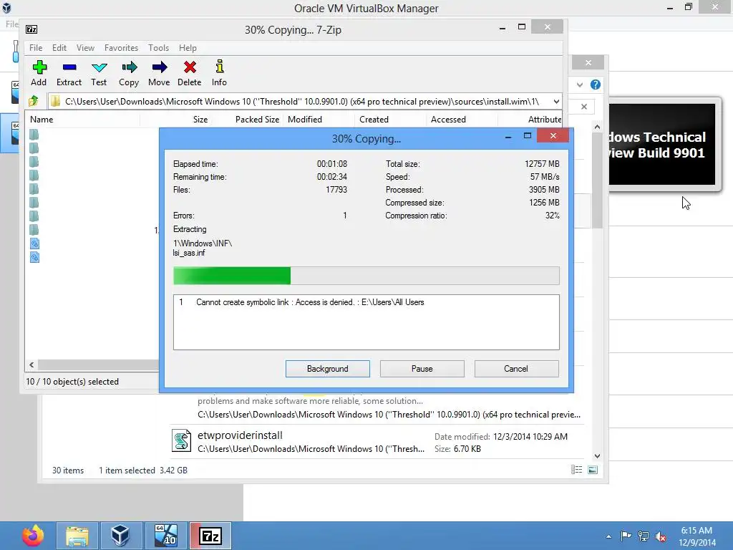Click the 7-Zip taskbar icon
Viewport: 733px width, 550px height.
[x=210, y=536]
